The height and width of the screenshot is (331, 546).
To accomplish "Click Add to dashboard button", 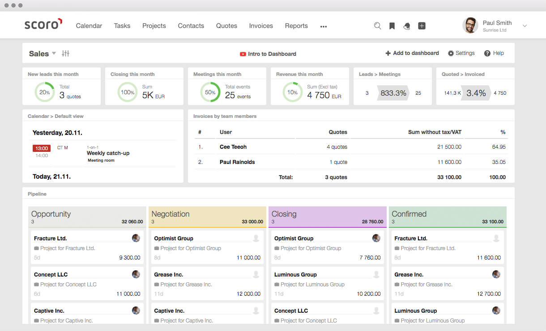I will (x=412, y=53).
